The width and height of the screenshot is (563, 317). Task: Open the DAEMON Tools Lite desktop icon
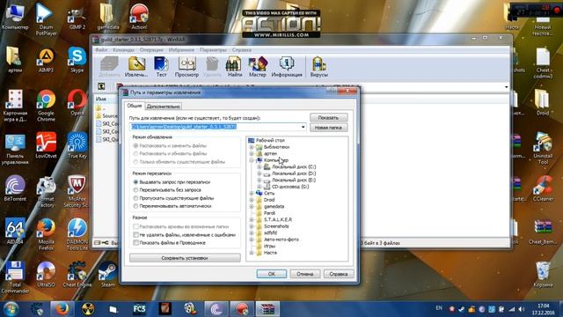77,234
